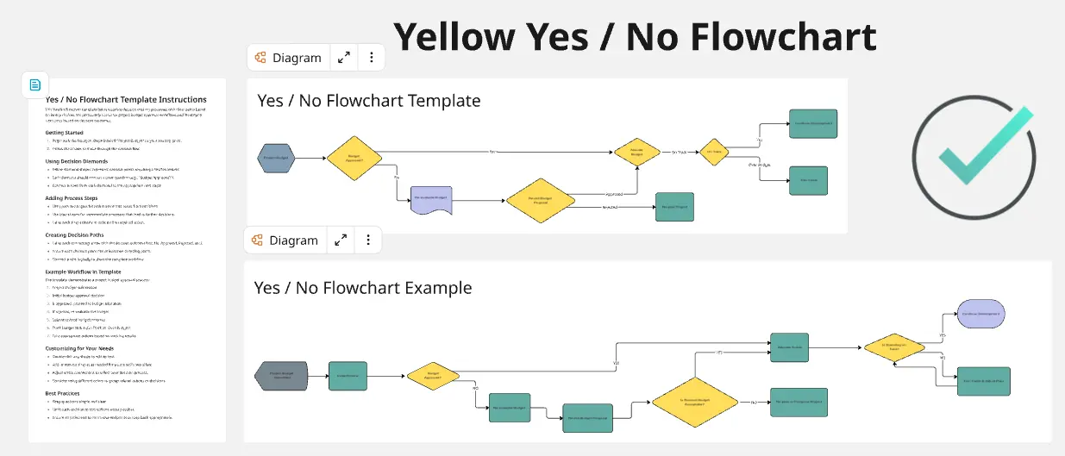Click the document icon above the instructions panel
The height and width of the screenshot is (456, 1065).
[35, 84]
